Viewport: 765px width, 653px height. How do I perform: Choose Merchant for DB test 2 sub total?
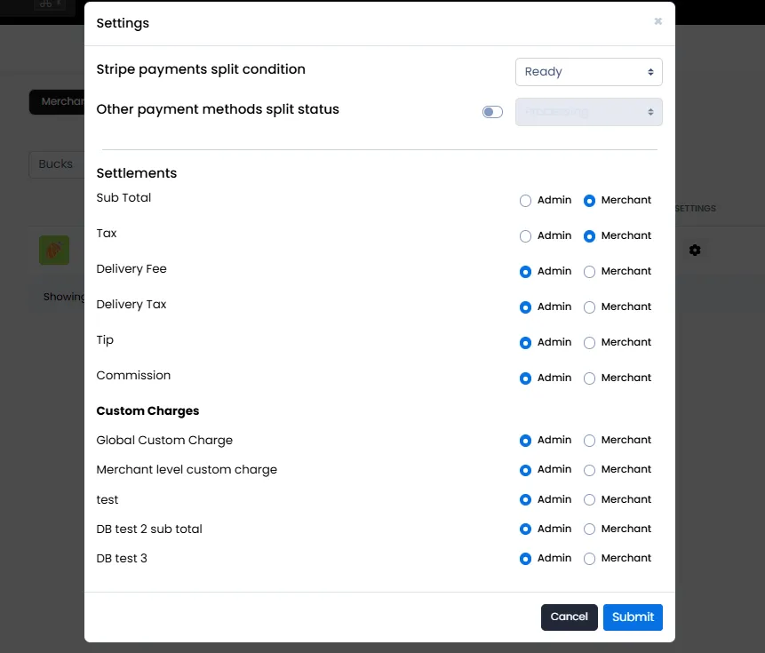[589, 530]
